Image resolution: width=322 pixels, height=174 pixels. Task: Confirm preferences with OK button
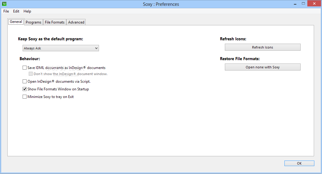click(x=299, y=163)
